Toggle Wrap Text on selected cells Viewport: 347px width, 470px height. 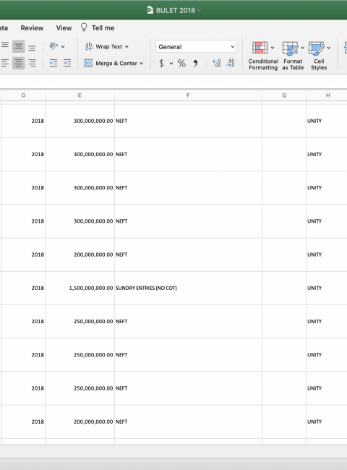(107, 46)
